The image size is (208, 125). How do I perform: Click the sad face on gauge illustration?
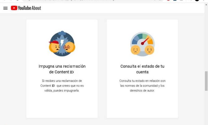[x=135, y=50]
